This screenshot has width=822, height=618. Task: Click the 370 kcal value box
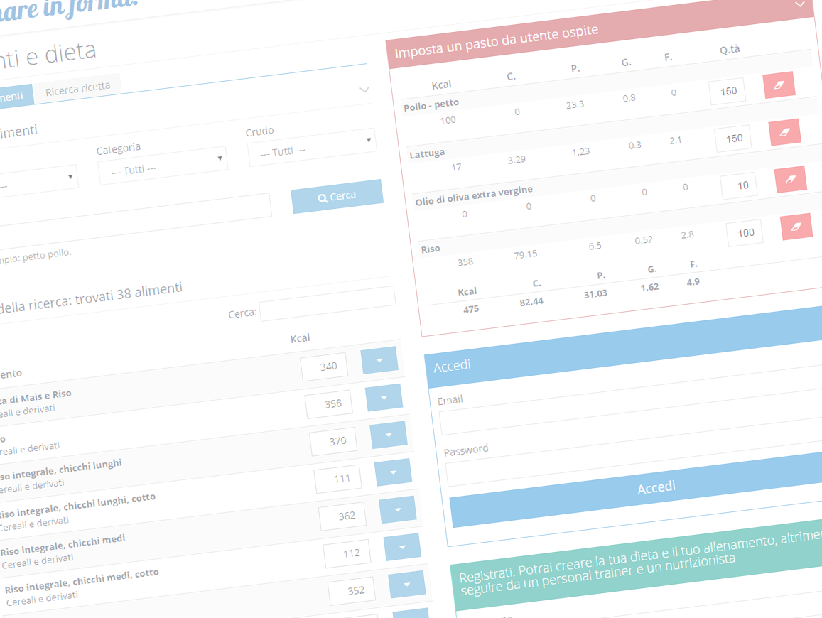coord(333,442)
